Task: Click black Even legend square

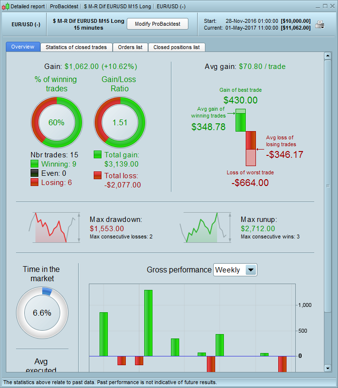Action: click(x=34, y=173)
